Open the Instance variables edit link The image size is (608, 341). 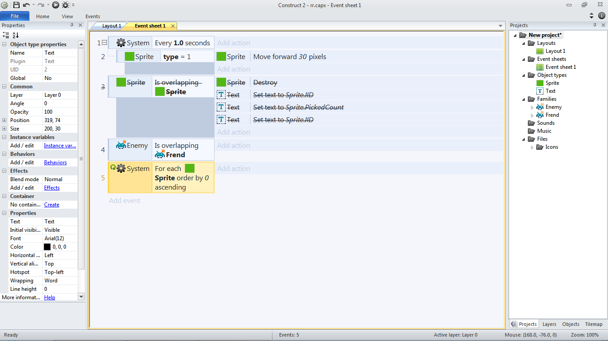60,146
